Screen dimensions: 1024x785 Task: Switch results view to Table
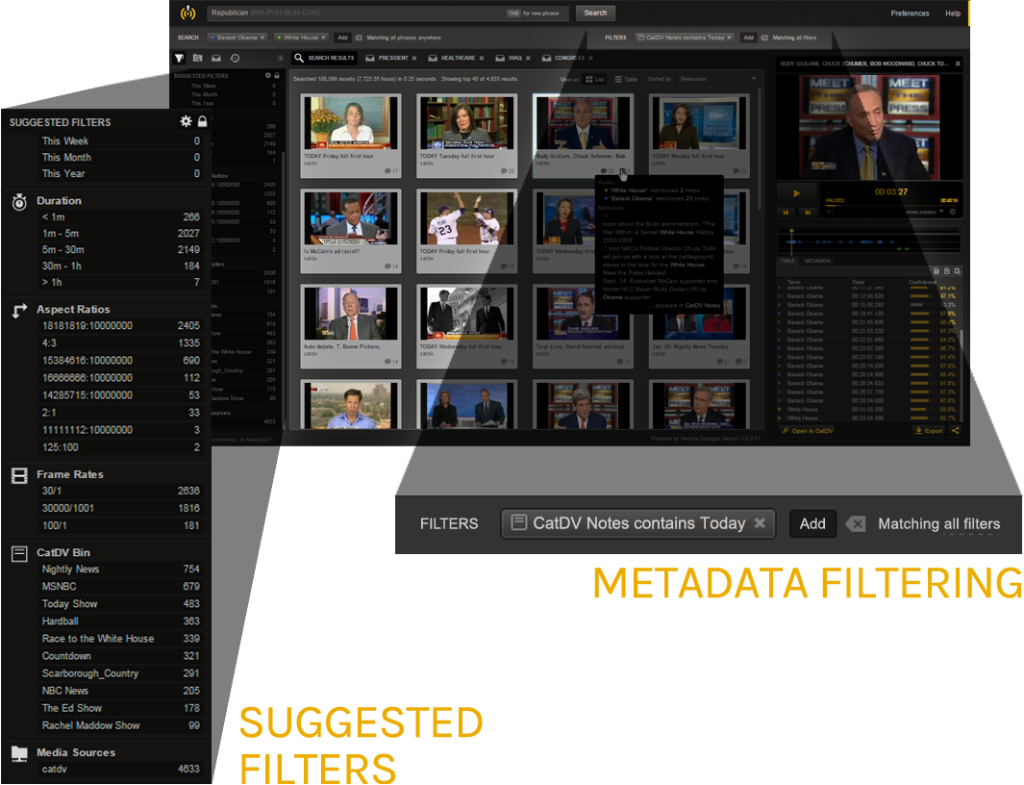[x=626, y=79]
